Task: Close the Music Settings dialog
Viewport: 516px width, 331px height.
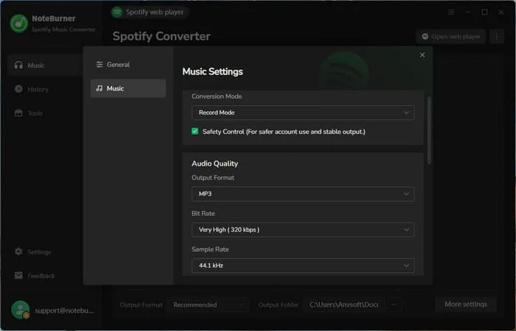Action: pyautogui.click(x=422, y=55)
